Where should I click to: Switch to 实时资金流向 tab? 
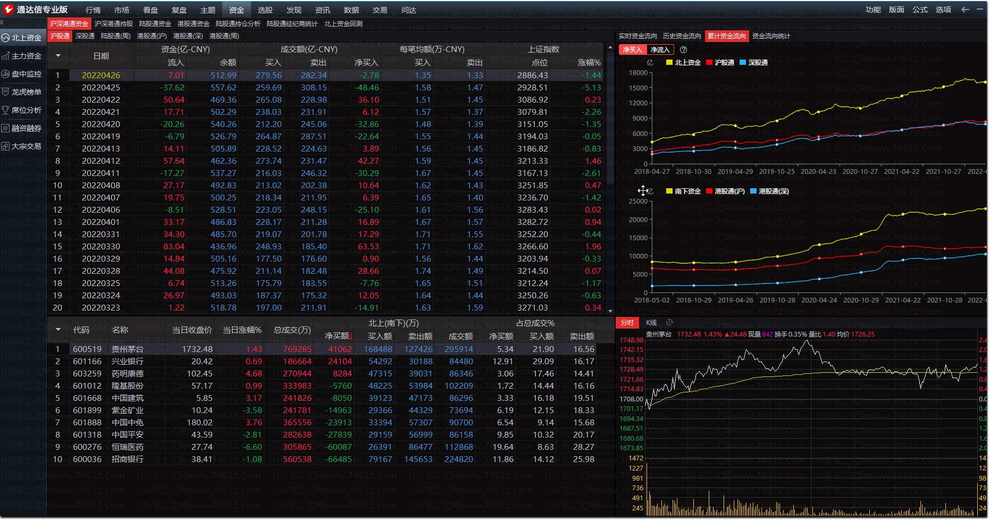click(x=638, y=36)
